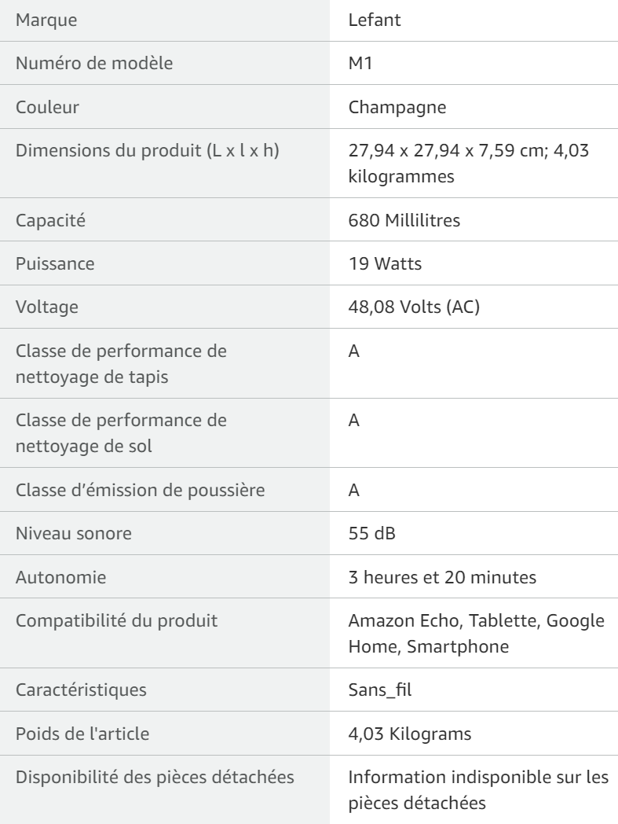Image resolution: width=618 pixels, height=824 pixels.
Task: Select the M1 model number value
Action: pyautogui.click(x=360, y=63)
